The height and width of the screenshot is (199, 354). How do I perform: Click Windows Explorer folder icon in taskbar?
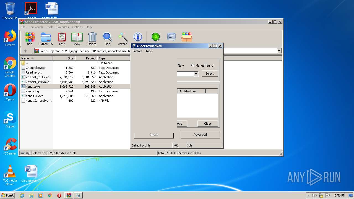[x=31, y=195]
